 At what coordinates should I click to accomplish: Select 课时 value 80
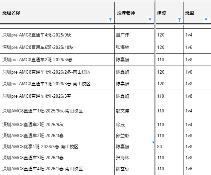point(169,147)
